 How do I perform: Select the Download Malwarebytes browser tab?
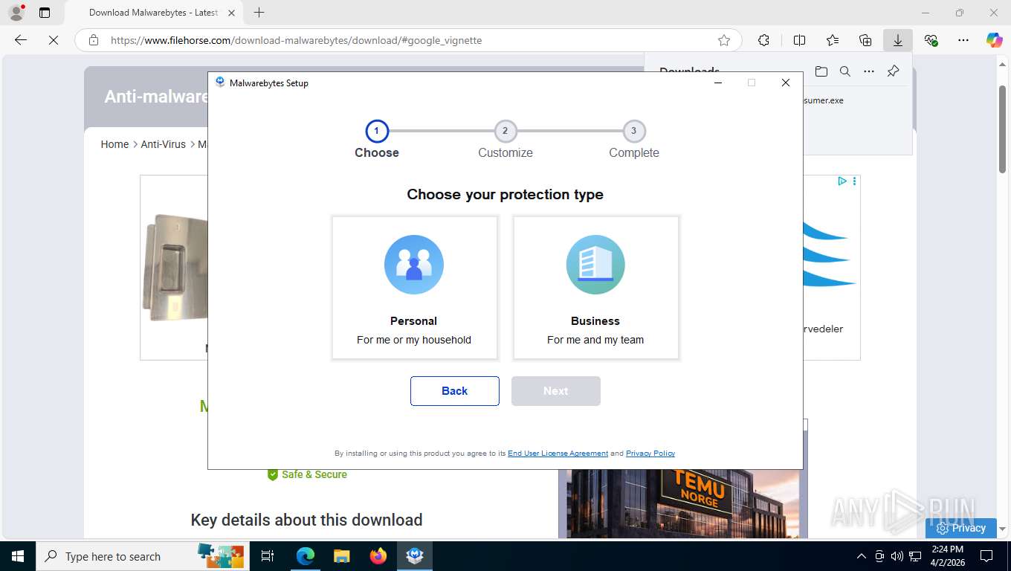point(152,13)
